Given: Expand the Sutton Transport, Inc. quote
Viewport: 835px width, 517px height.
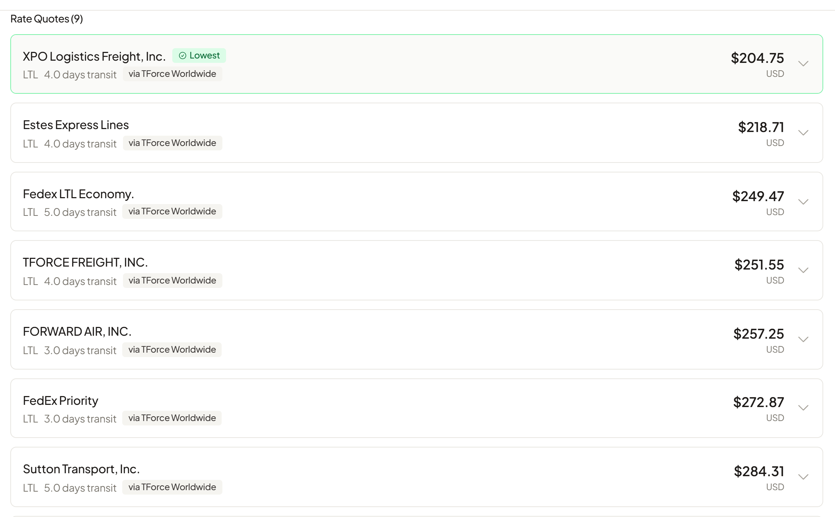Looking at the screenshot, I should [803, 477].
